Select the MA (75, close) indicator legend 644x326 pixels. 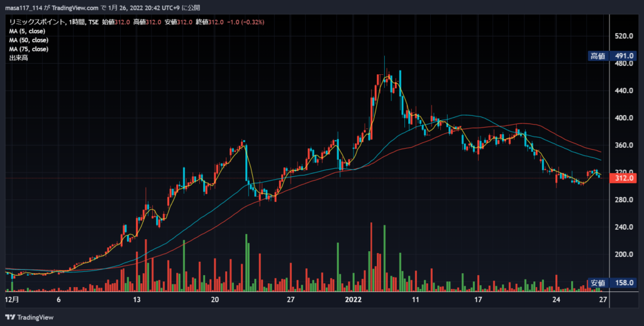click(29, 49)
